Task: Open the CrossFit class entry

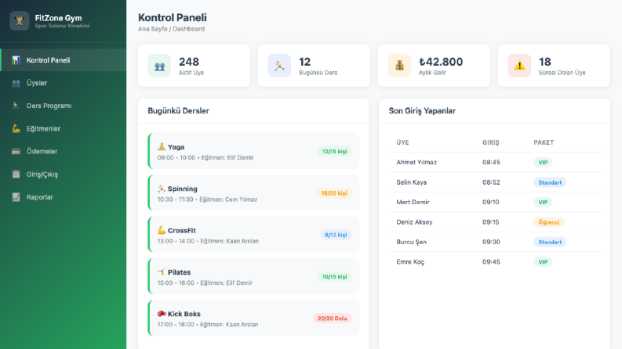Action: (253, 235)
